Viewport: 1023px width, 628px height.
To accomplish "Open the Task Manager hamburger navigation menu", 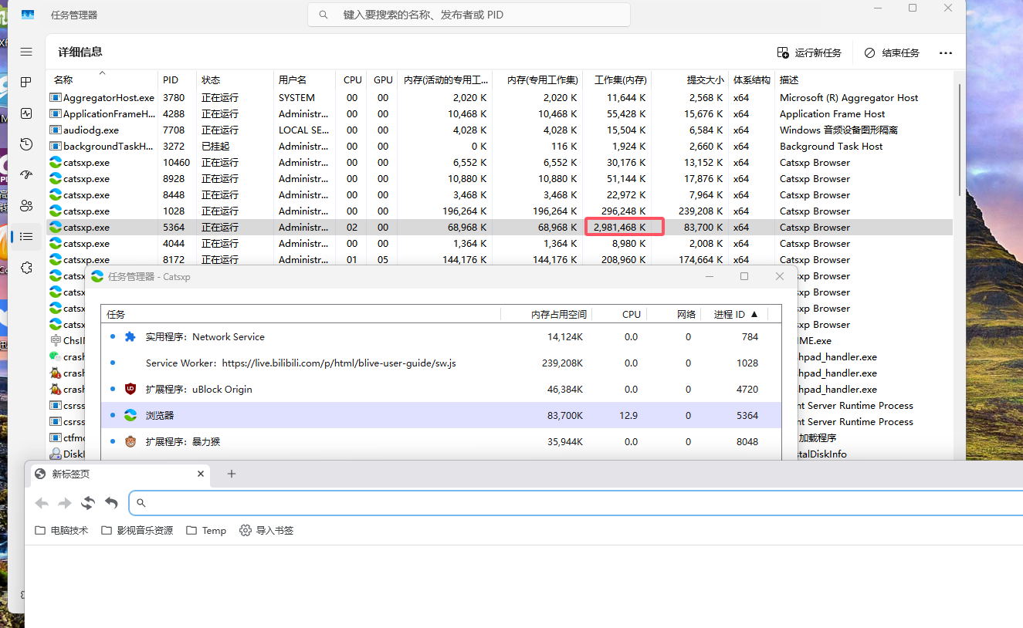I will 26,52.
